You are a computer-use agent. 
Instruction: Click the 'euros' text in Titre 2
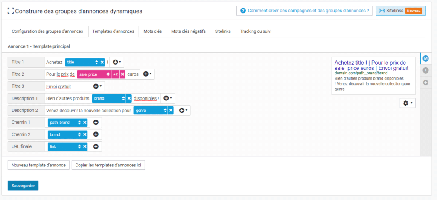coord(133,74)
